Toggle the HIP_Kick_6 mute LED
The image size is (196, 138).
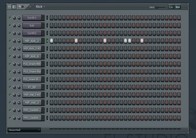click(10, 56)
